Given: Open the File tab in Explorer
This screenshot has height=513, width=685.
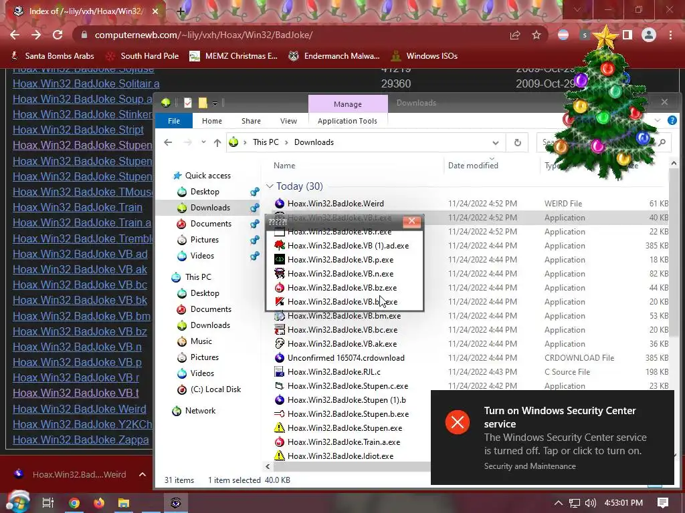Looking at the screenshot, I should (174, 121).
